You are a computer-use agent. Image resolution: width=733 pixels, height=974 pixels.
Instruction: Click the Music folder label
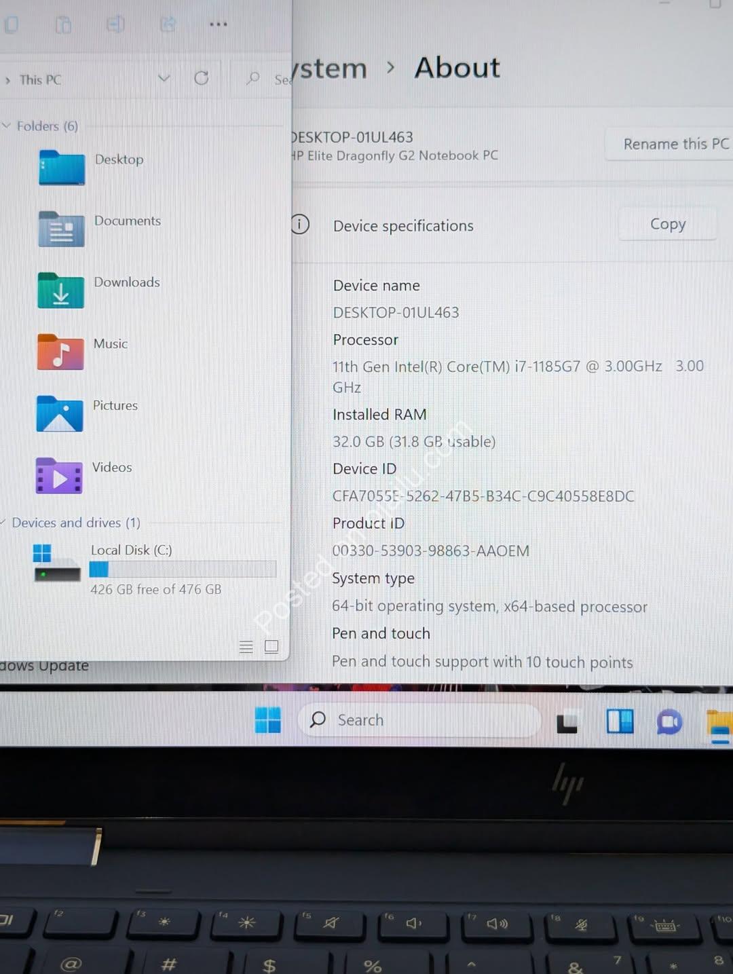[111, 343]
